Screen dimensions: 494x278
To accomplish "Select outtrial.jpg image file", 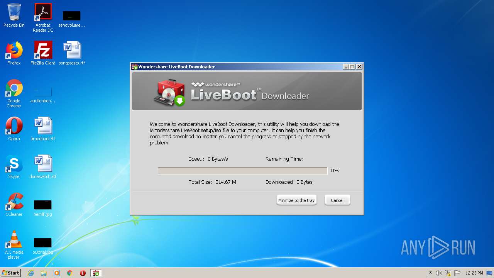I will [43, 246].
